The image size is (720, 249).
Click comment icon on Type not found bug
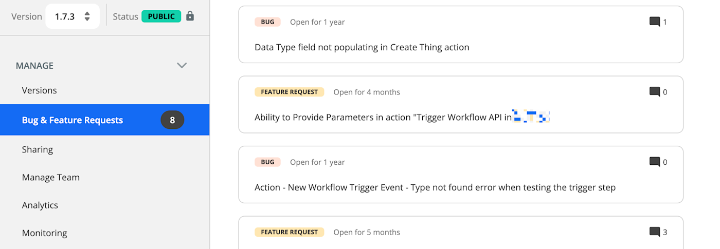tap(654, 162)
